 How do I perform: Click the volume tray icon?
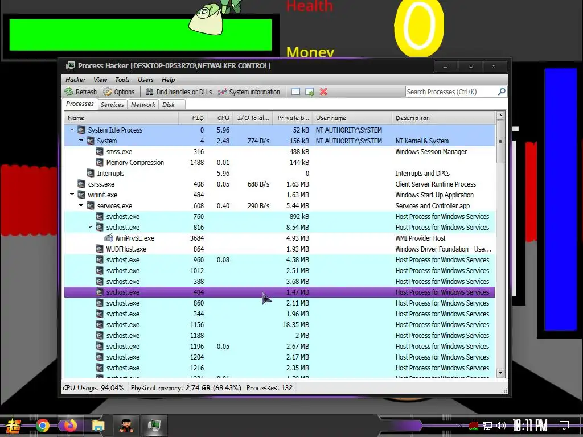tap(501, 426)
